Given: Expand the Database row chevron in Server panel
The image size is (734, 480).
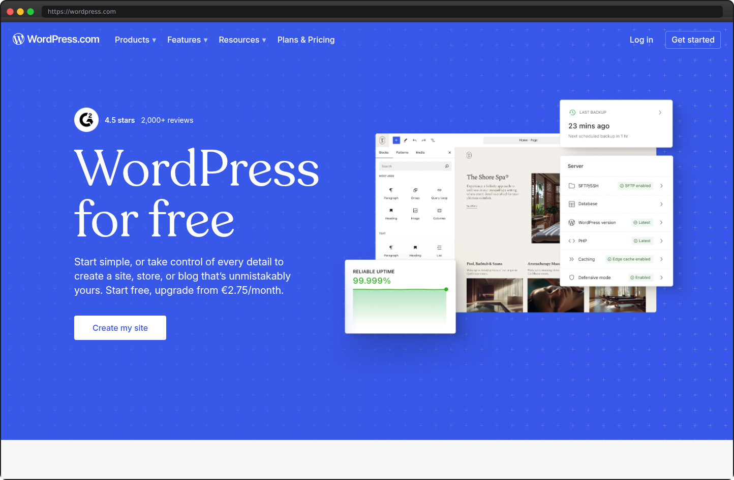Looking at the screenshot, I should pos(661,204).
